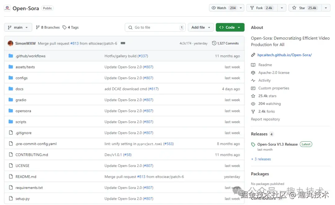The image size is (335, 205).
Task: Open the Watch notifications dropdown
Action: pyautogui.click(x=241, y=8)
